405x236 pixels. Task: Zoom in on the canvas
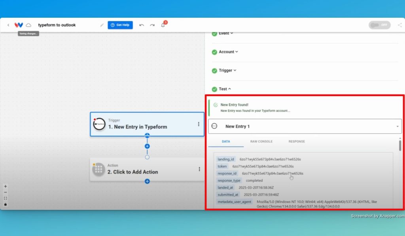pos(6,187)
